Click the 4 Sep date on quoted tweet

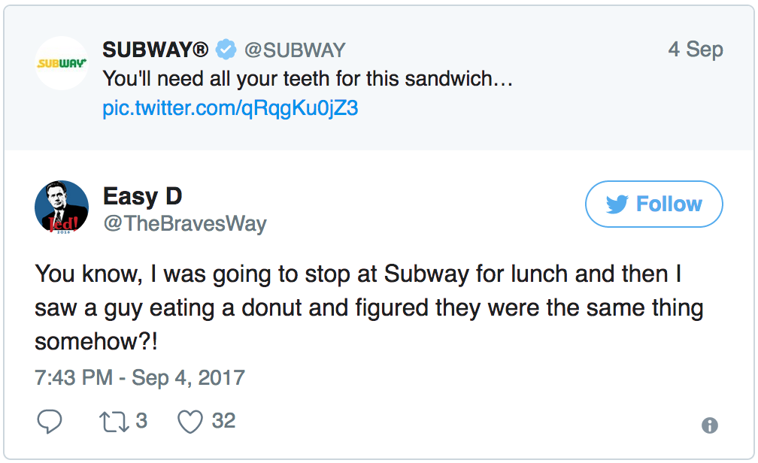coord(695,50)
